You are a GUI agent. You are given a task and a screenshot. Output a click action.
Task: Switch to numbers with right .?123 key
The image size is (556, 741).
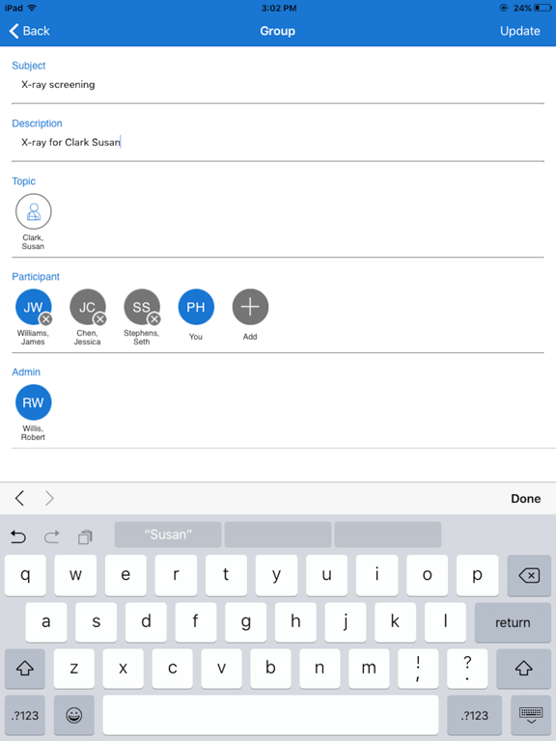(474, 715)
